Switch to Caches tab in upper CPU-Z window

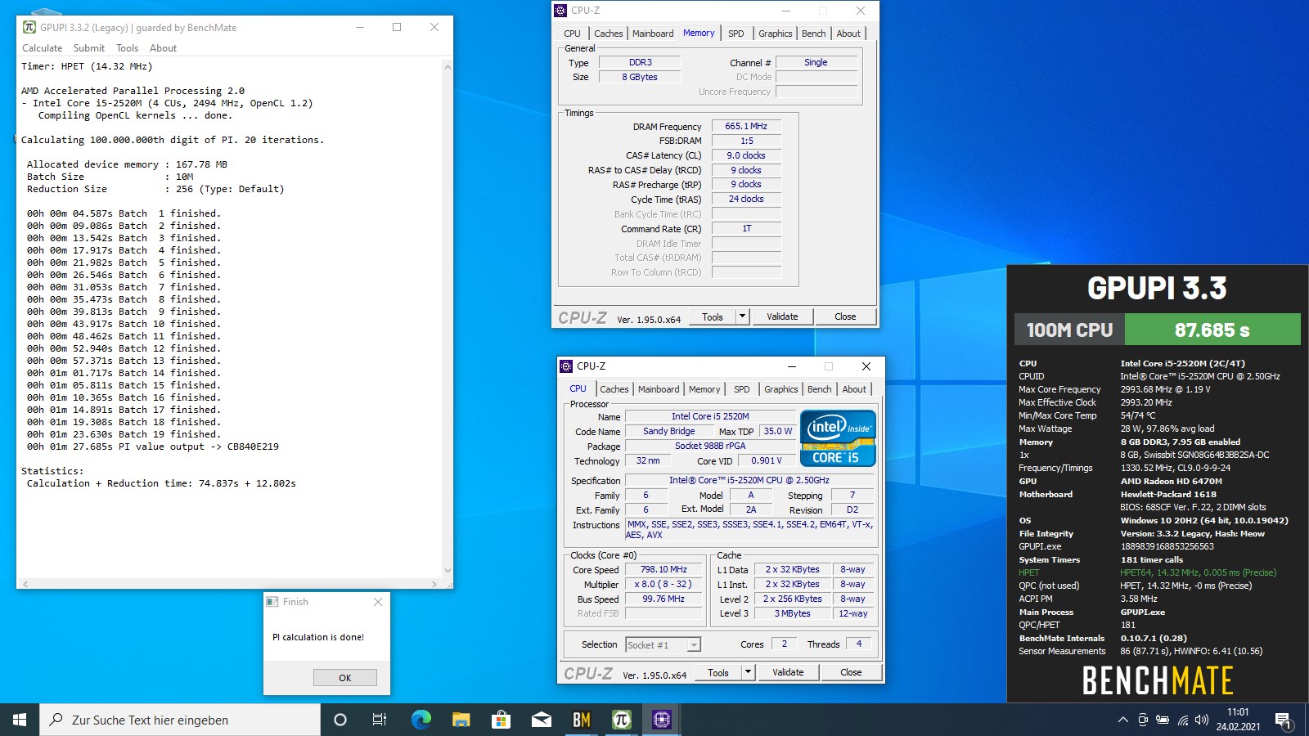(608, 34)
